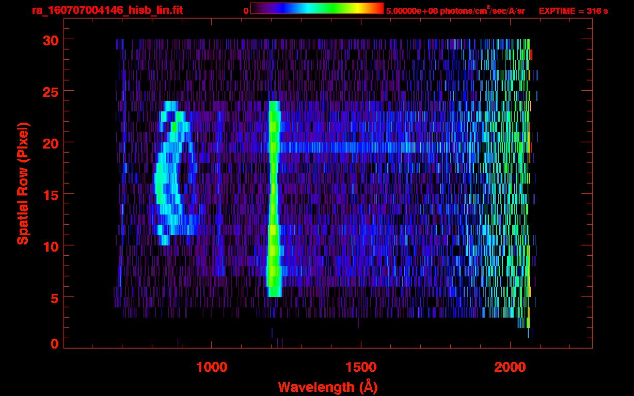This screenshot has width=634, height=396.
Task: Click the 10 tick label on y-axis
Action: pyautogui.click(x=52, y=246)
